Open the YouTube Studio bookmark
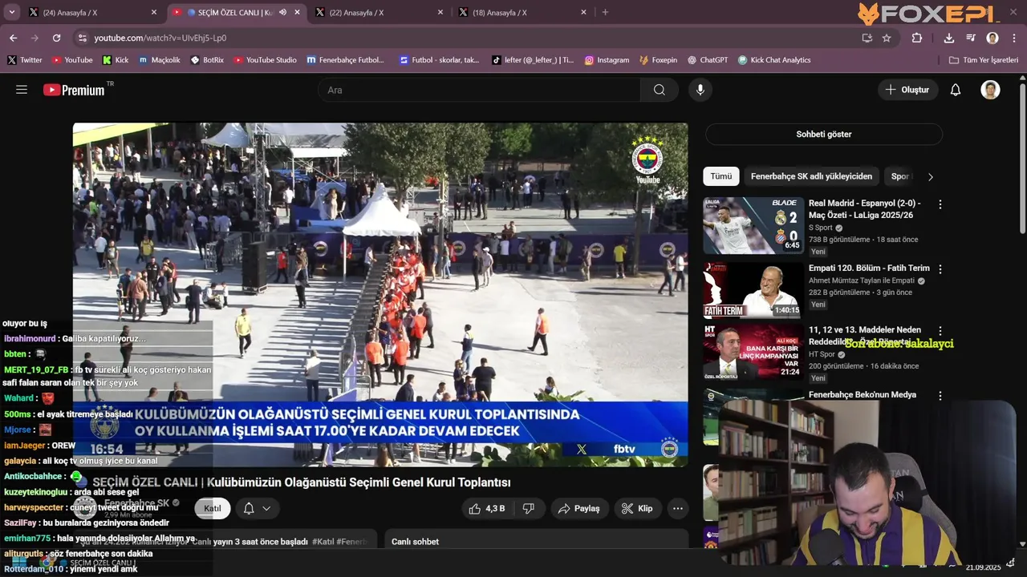The height and width of the screenshot is (577, 1027). [265, 60]
